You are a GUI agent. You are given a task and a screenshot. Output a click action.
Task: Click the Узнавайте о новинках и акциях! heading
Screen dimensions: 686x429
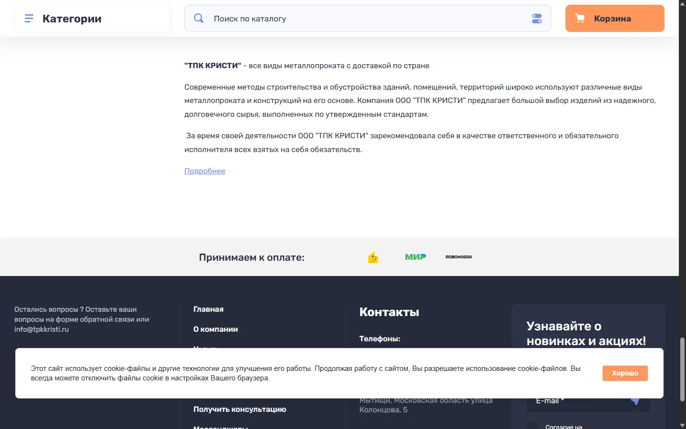click(x=586, y=334)
